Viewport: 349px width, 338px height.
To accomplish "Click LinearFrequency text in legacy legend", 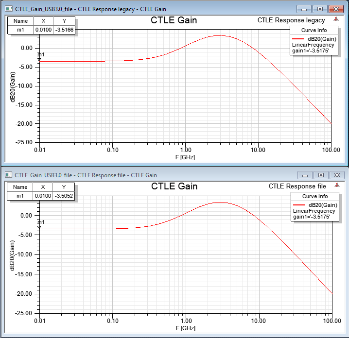I will point(313,45).
